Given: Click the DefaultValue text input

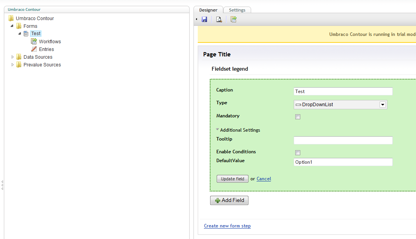Looking at the screenshot, I should click(x=343, y=162).
